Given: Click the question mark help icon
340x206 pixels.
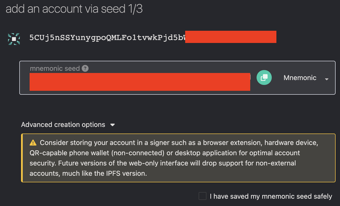Looking at the screenshot, I should pyautogui.click(x=85, y=68).
